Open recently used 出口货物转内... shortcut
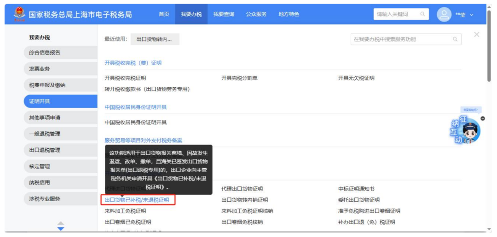This screenshot has width=497, height=237. point(154,39)
